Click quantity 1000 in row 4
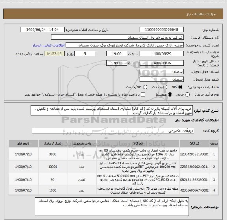This screenshot has height=220, width=227. point(53,190)
